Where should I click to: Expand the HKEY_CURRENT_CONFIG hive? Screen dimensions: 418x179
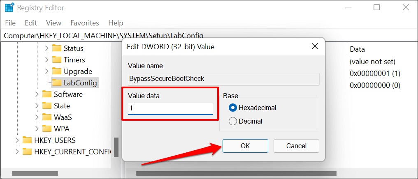click(17, 152)
